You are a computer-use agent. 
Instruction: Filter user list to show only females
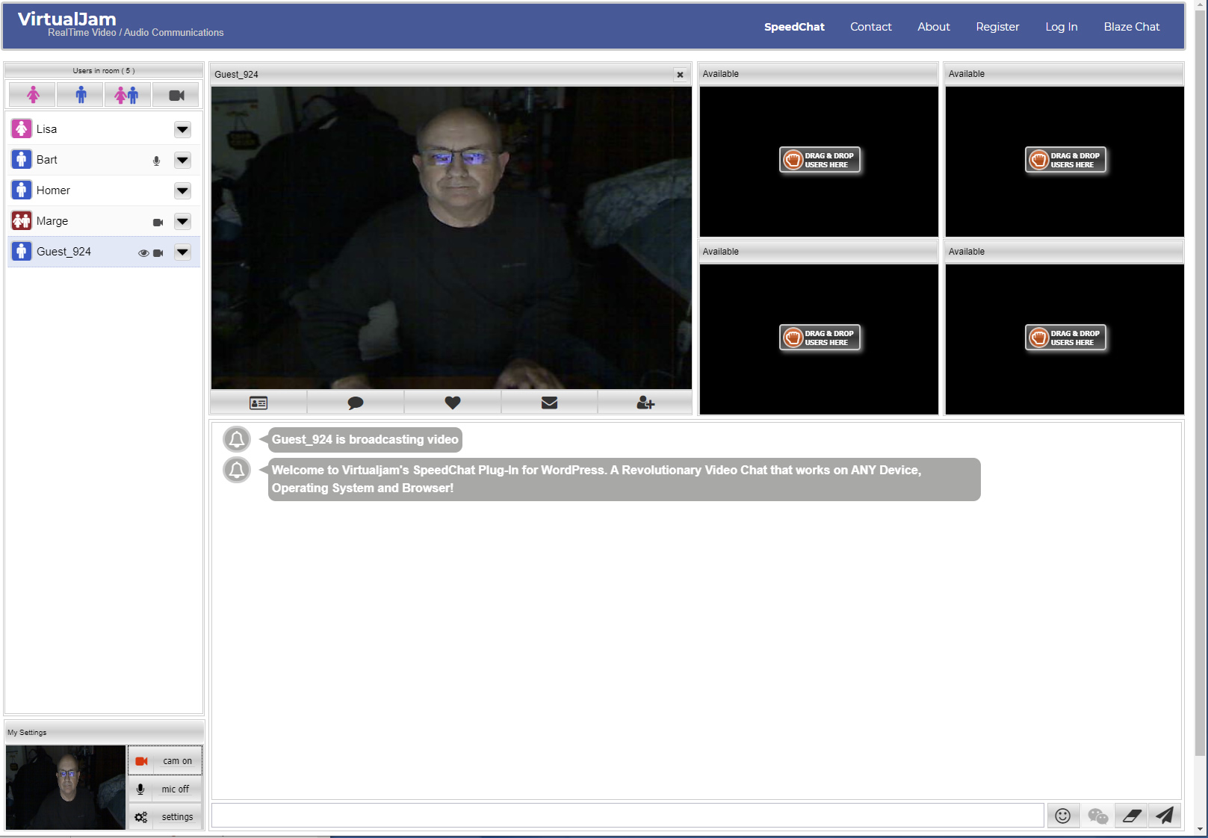coord(31,94)
